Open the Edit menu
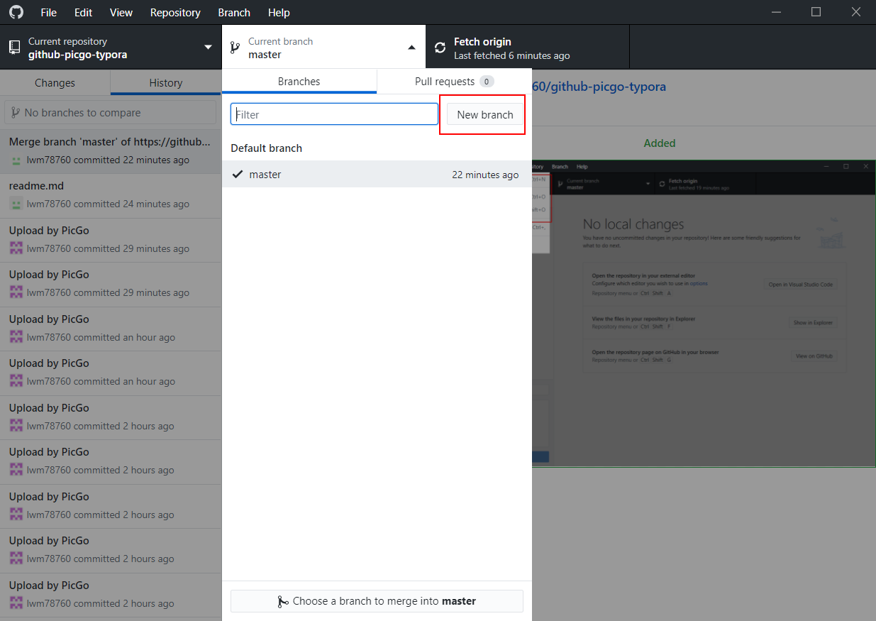This screenshot has height=621, width=876. [x=83, y=13]
